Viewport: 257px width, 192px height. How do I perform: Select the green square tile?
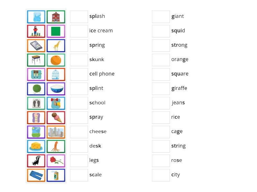[56, 31]
